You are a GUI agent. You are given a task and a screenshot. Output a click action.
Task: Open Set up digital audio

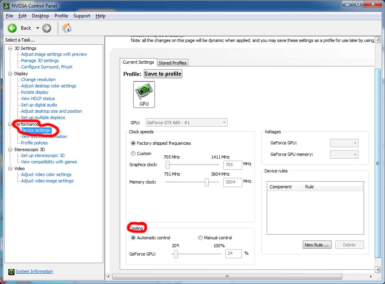39,105
